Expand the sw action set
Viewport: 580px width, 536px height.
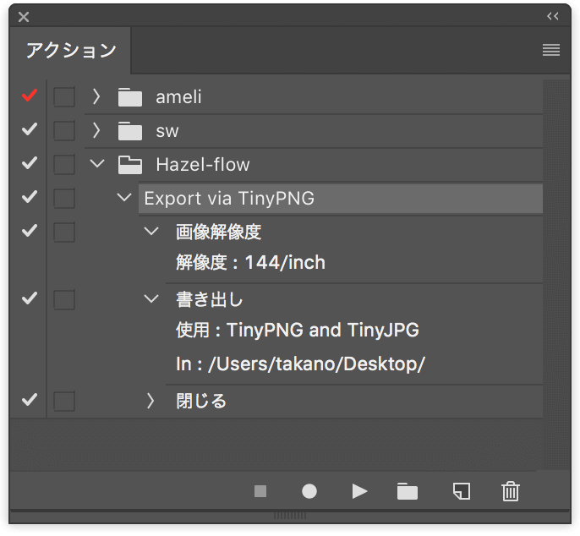[96, 130]
